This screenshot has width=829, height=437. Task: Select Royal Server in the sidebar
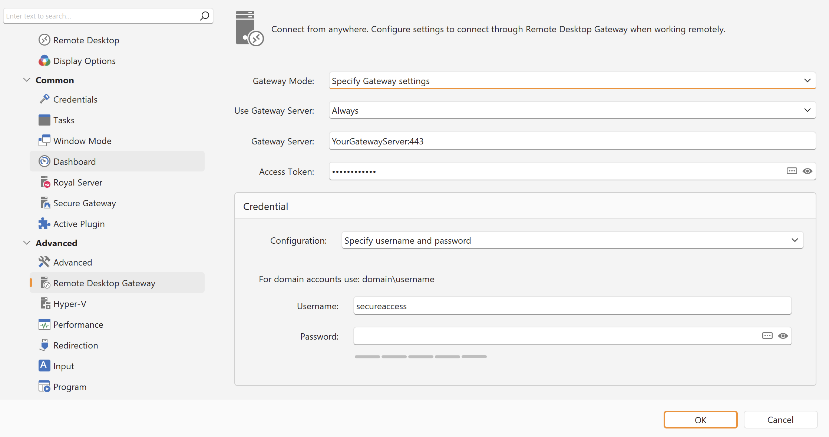tap(117, 182)
